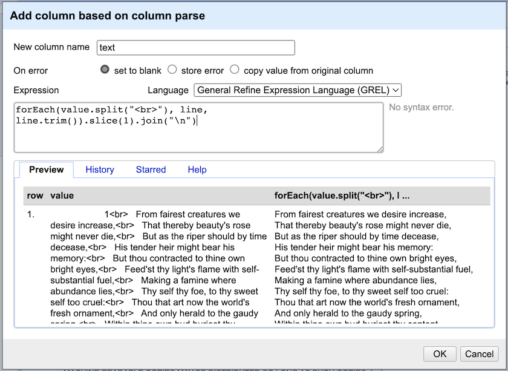Click the "value" column header in preview
508x371 pixels.
tap(62, 195)
